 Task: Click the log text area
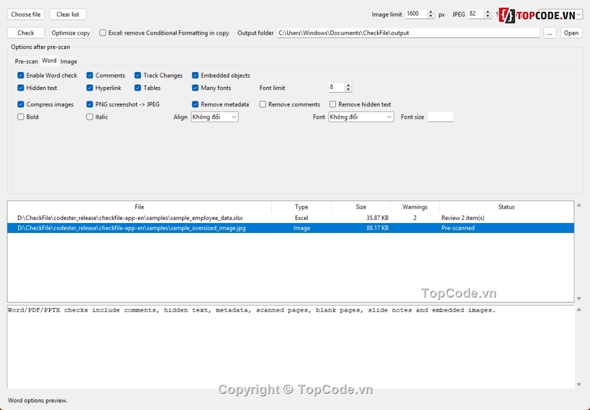291,347
